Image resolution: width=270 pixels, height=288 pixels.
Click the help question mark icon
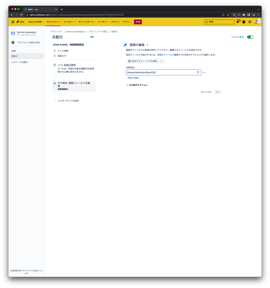point(244,22)
